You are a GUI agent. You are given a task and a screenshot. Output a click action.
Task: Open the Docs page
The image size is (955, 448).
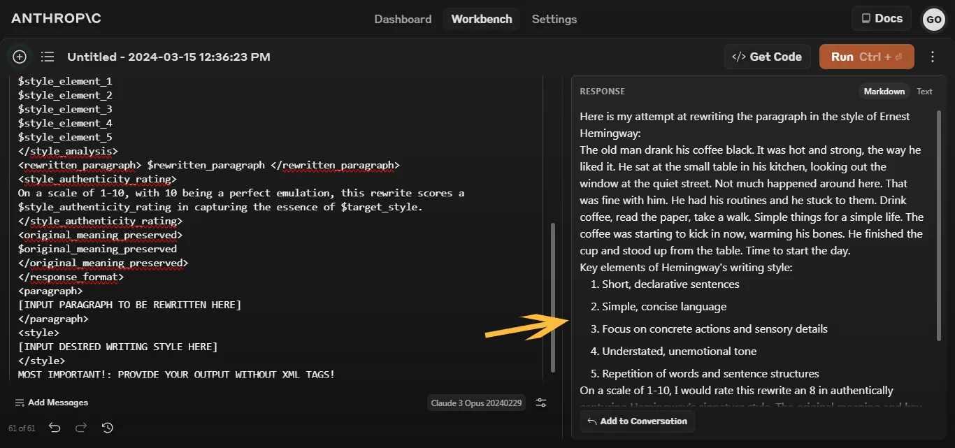pos(881,19)
